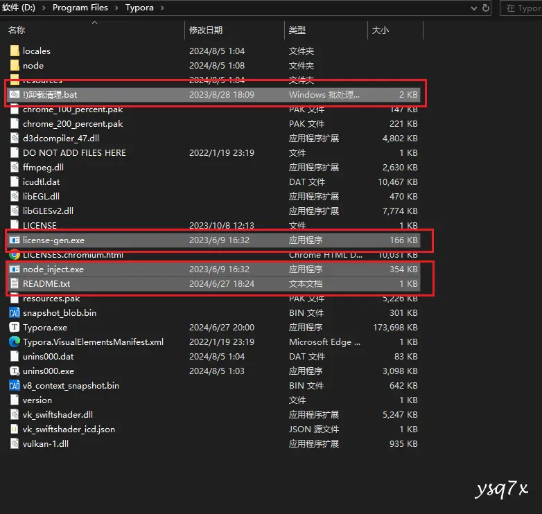542x514 pixels.
Task: Expand the chevron after Typora breadcrumb
Action: (162, 8)
